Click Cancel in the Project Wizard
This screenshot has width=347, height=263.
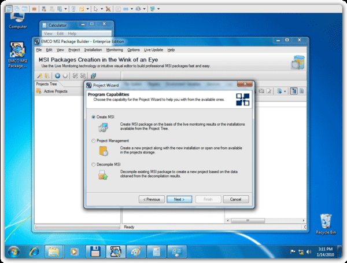pos(236,199)
